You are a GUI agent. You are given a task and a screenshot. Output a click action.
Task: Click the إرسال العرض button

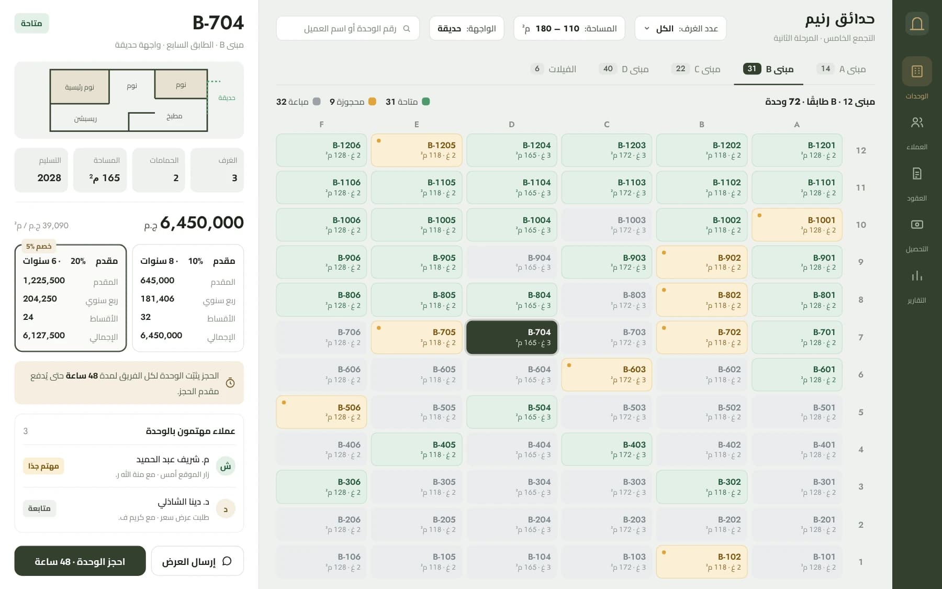coord(197,561)
